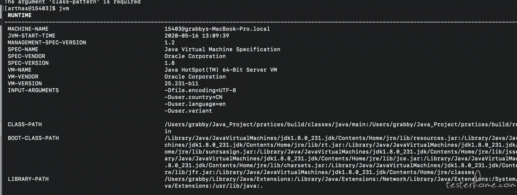Click the SPEC-VERSION value 1.8
Screen dimensions: 517x195
tap(169, 63)
